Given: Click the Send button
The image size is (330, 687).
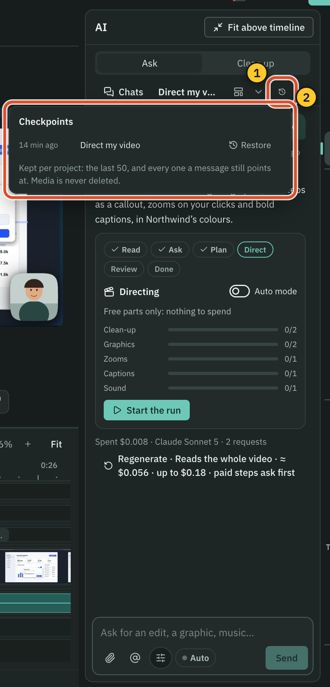Looking at the screenshot, I should point(286,658).
